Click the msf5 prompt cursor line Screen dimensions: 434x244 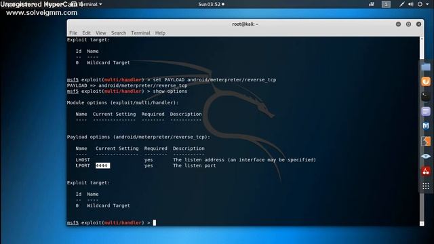[x=111, y=222]
